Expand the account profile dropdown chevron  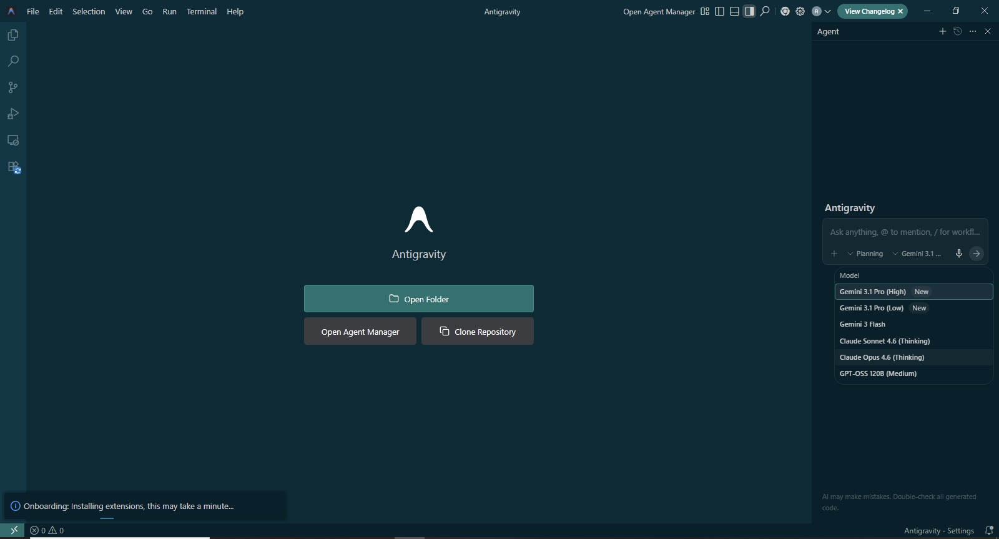tap(828, 11)
